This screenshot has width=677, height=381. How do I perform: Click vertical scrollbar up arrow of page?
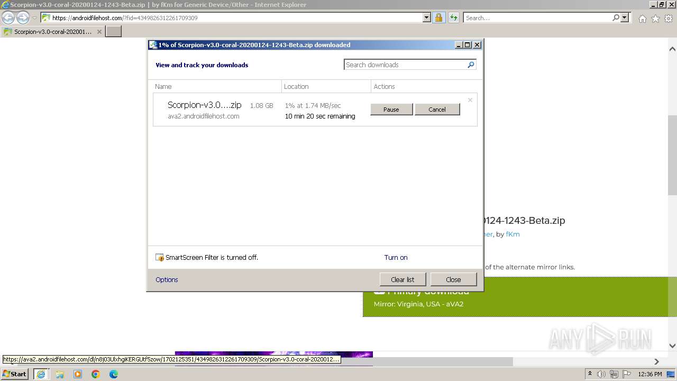(672, 49)
